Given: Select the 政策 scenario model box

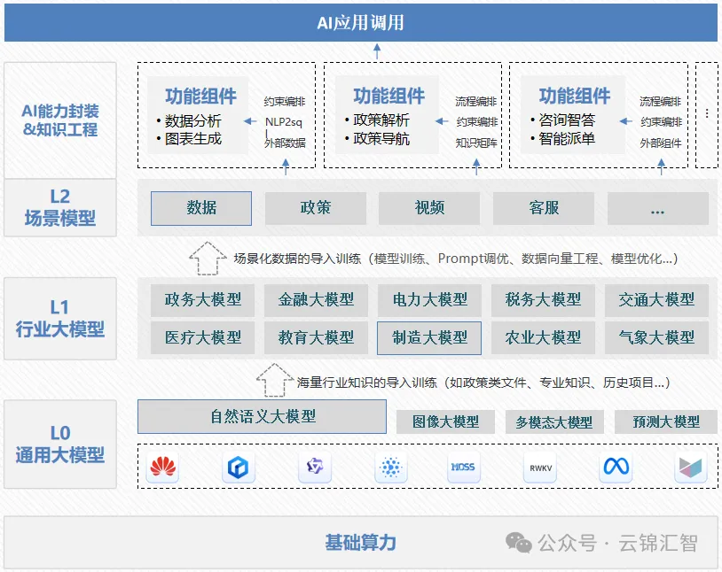Looking at the screenshot, I should pyautogui.click(x=316, y=208).
